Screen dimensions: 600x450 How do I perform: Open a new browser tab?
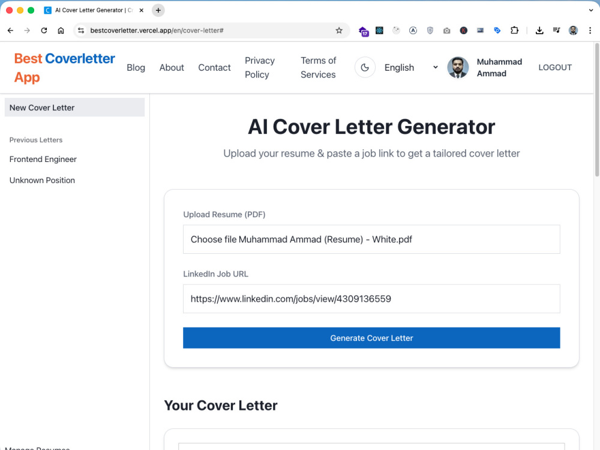[158, 10]
